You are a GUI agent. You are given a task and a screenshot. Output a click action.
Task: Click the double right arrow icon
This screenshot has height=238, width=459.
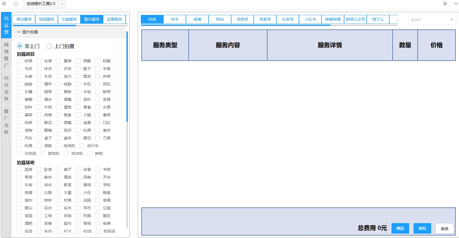click(x=445, y=4)
